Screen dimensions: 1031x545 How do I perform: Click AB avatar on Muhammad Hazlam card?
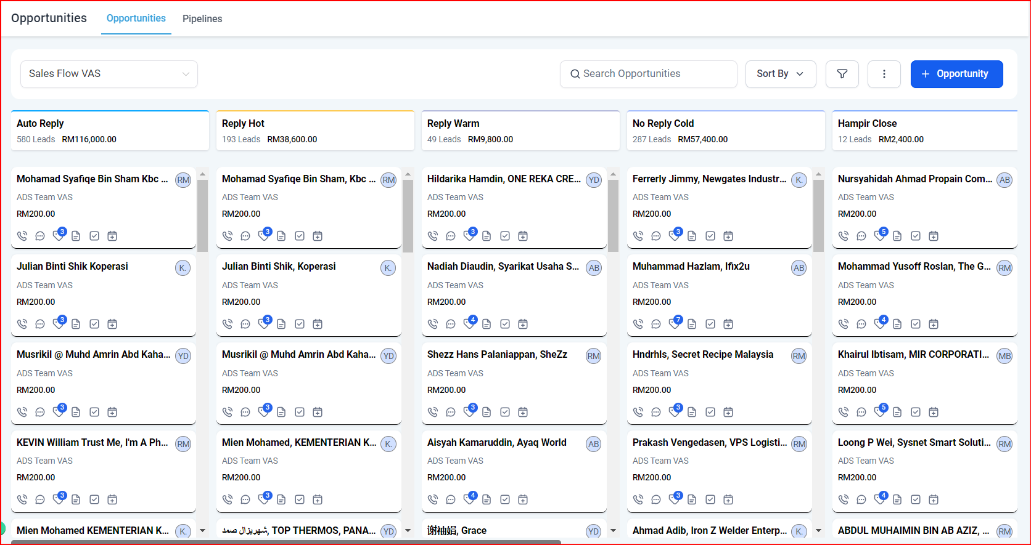click(799, 268)
